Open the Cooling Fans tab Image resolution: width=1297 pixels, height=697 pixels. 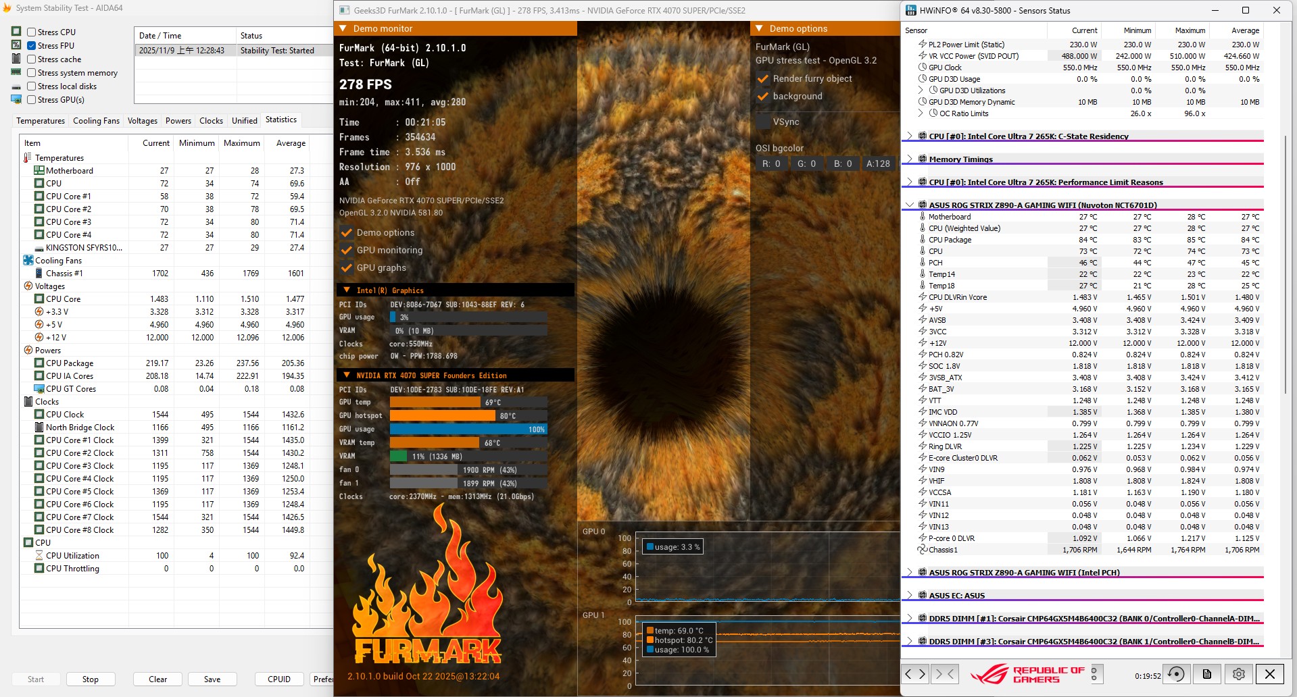click(x=96, y=121)
